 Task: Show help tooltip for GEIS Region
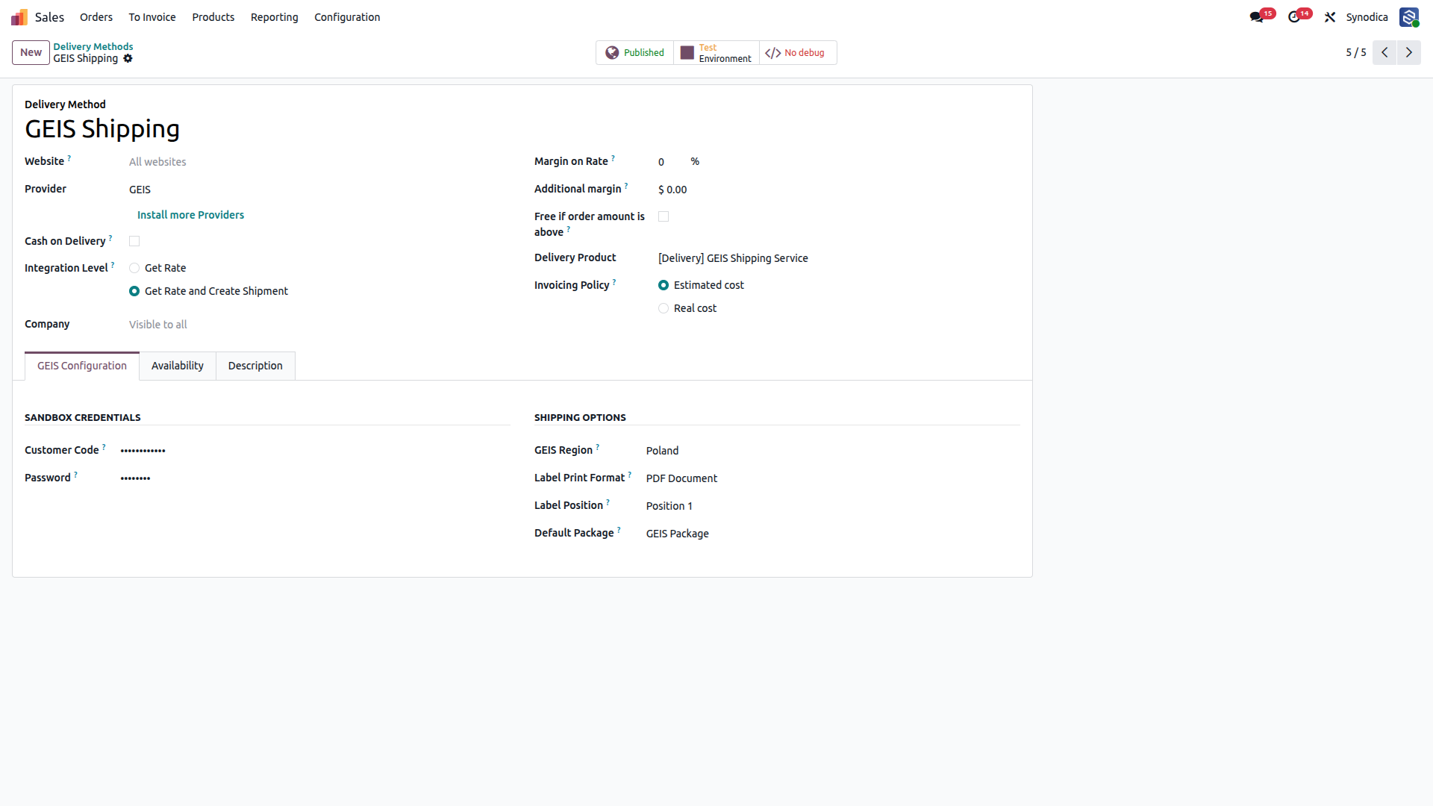[x=598, y=447]
